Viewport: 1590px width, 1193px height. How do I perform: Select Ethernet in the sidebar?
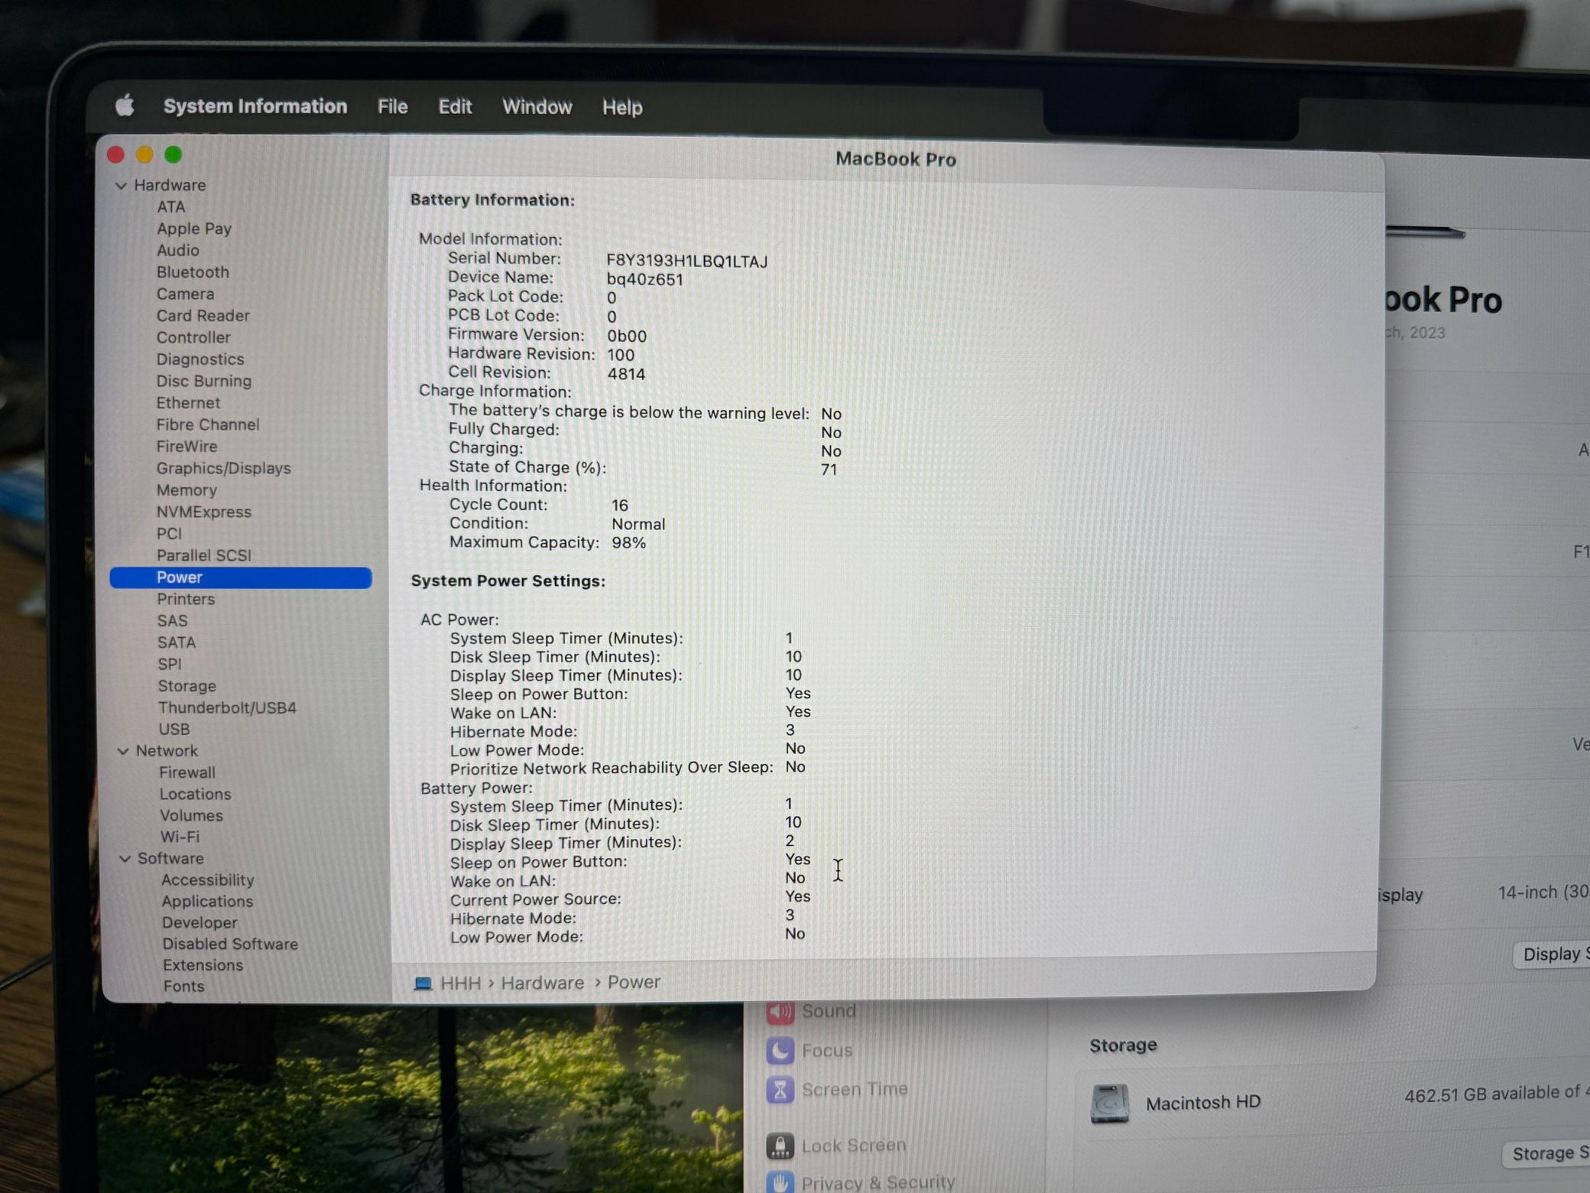tap(188, 402)
